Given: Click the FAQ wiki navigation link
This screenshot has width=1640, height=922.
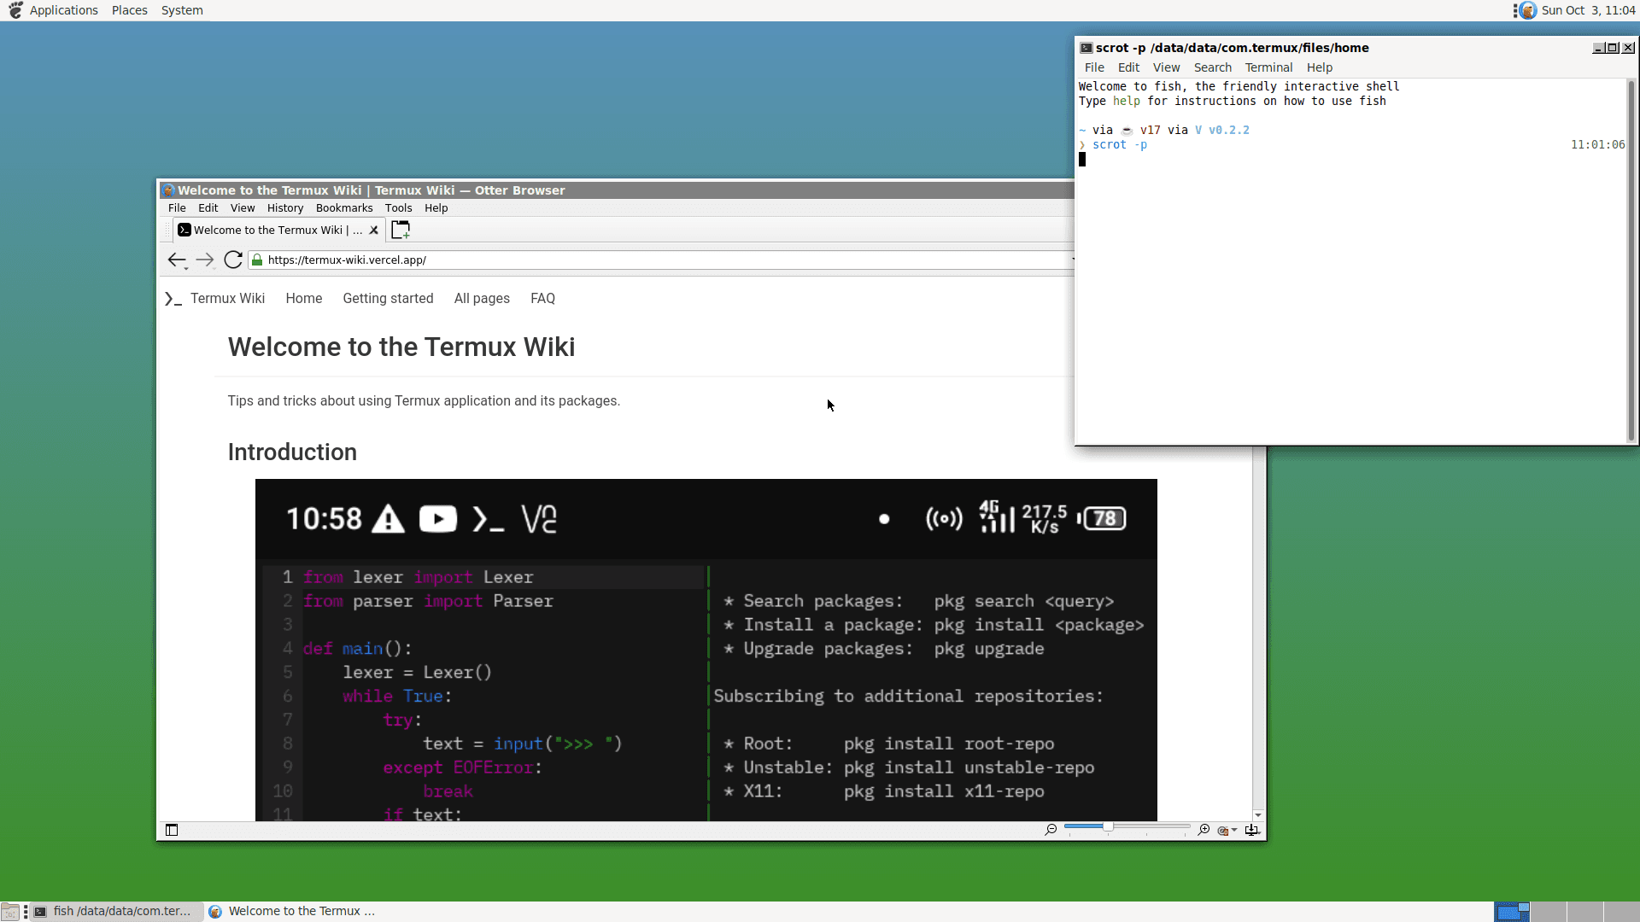Looking at the screenshot, I should tap(542, 297).
